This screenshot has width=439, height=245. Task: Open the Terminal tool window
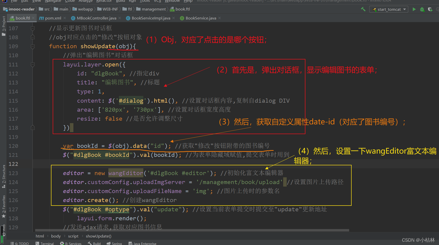click(x=45, y=244)
